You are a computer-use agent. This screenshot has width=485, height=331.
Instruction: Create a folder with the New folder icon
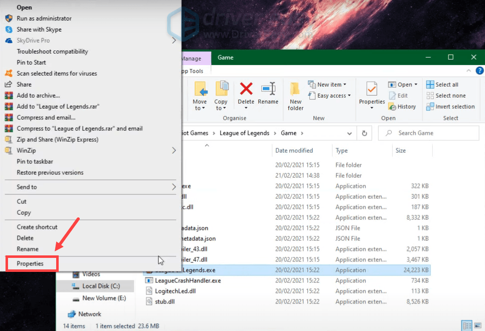pyautogui.click(x=295, y=96)
